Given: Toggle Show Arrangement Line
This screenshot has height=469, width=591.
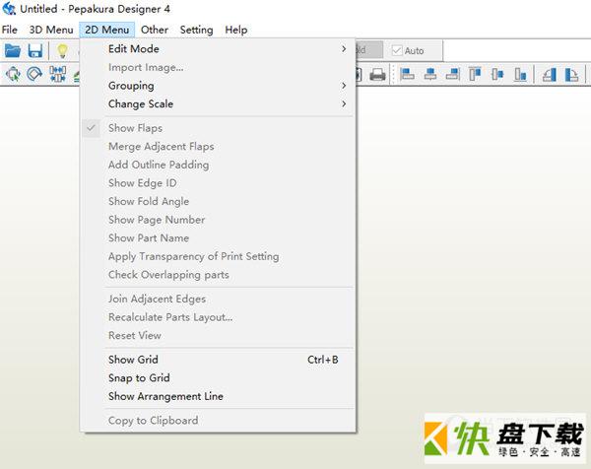Looking at the screenshot, I should (x=218, y=396).
